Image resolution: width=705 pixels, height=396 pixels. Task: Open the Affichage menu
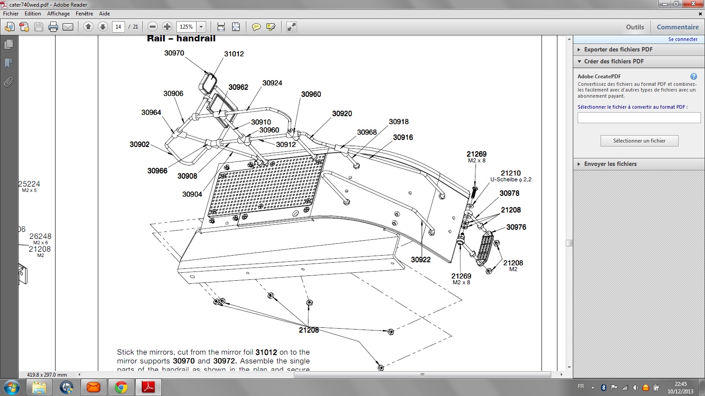click(x=58, y=14)
